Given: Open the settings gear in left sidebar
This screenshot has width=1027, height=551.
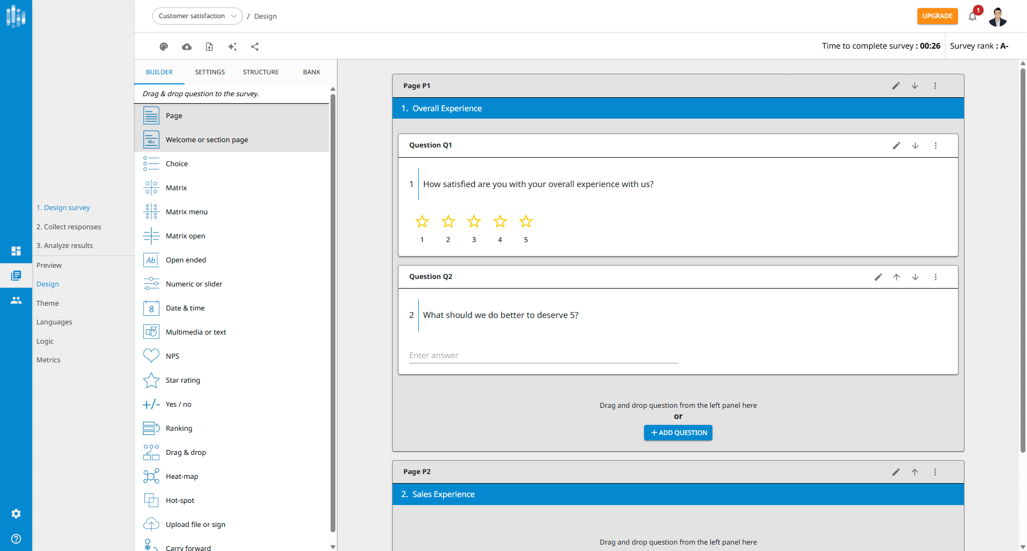Looking at the screenshot, I should [x=16, y=514].
